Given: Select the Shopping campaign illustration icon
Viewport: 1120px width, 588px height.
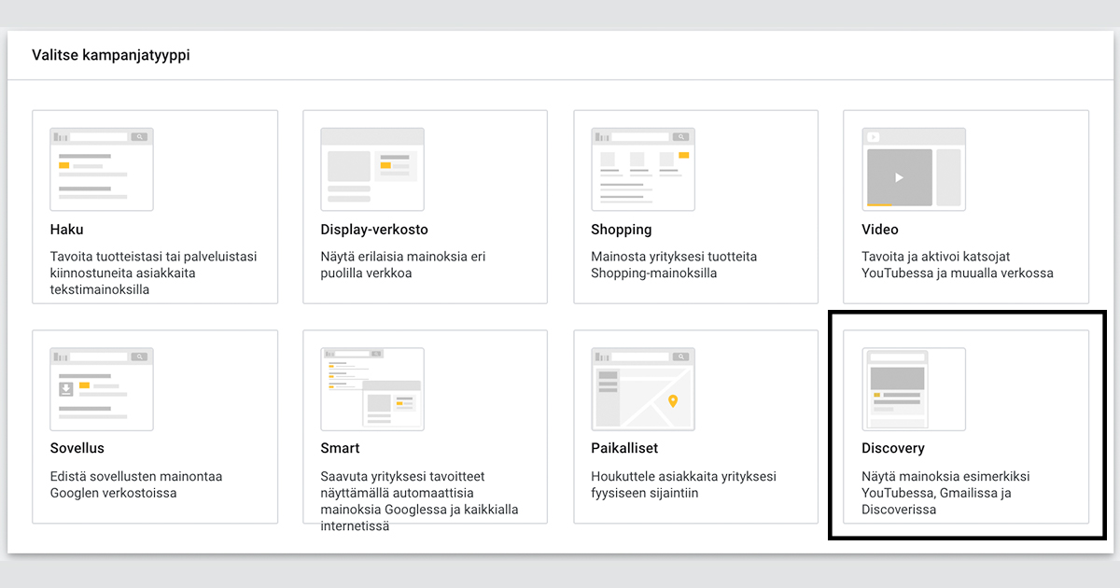Looking at the screenshot, I should (x=643, y=169).
